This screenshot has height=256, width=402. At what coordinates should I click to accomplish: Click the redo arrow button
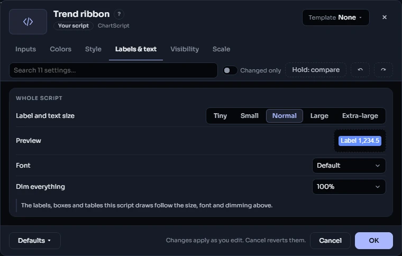click(383, 70)
